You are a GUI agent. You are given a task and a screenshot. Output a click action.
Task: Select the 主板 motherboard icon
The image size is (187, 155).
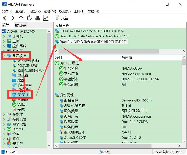[x=9, y=41]
